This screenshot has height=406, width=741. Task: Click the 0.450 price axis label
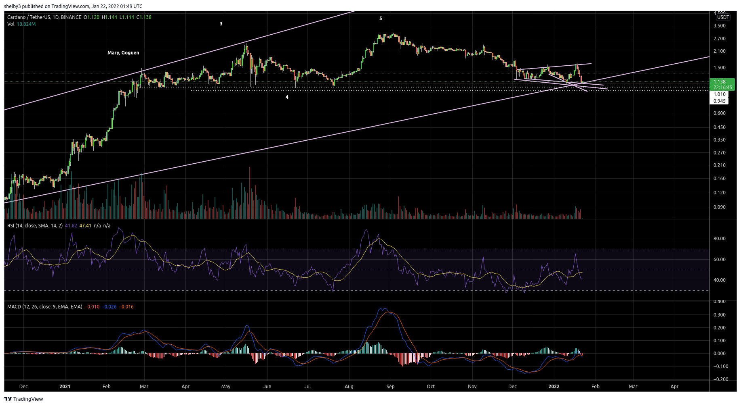click(x=720, y=127)
